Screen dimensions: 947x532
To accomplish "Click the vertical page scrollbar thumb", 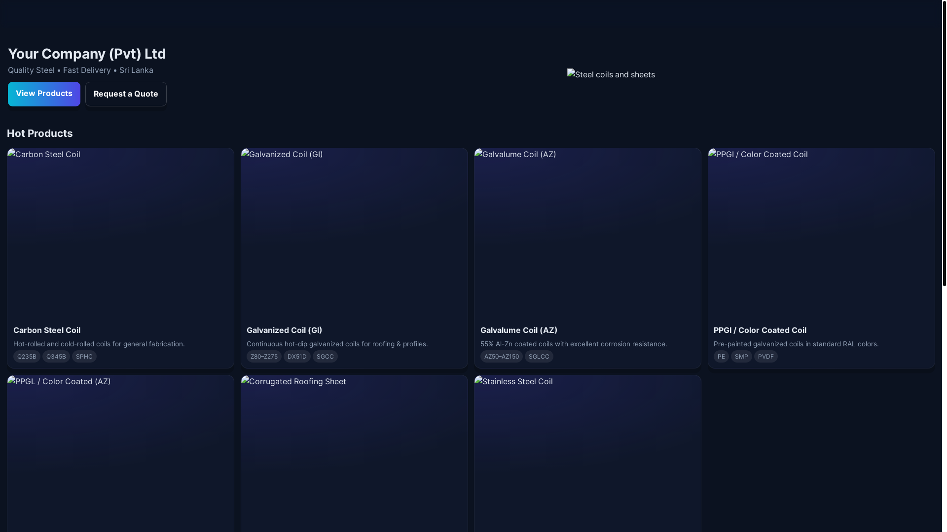I will click(x=945, y=143).
